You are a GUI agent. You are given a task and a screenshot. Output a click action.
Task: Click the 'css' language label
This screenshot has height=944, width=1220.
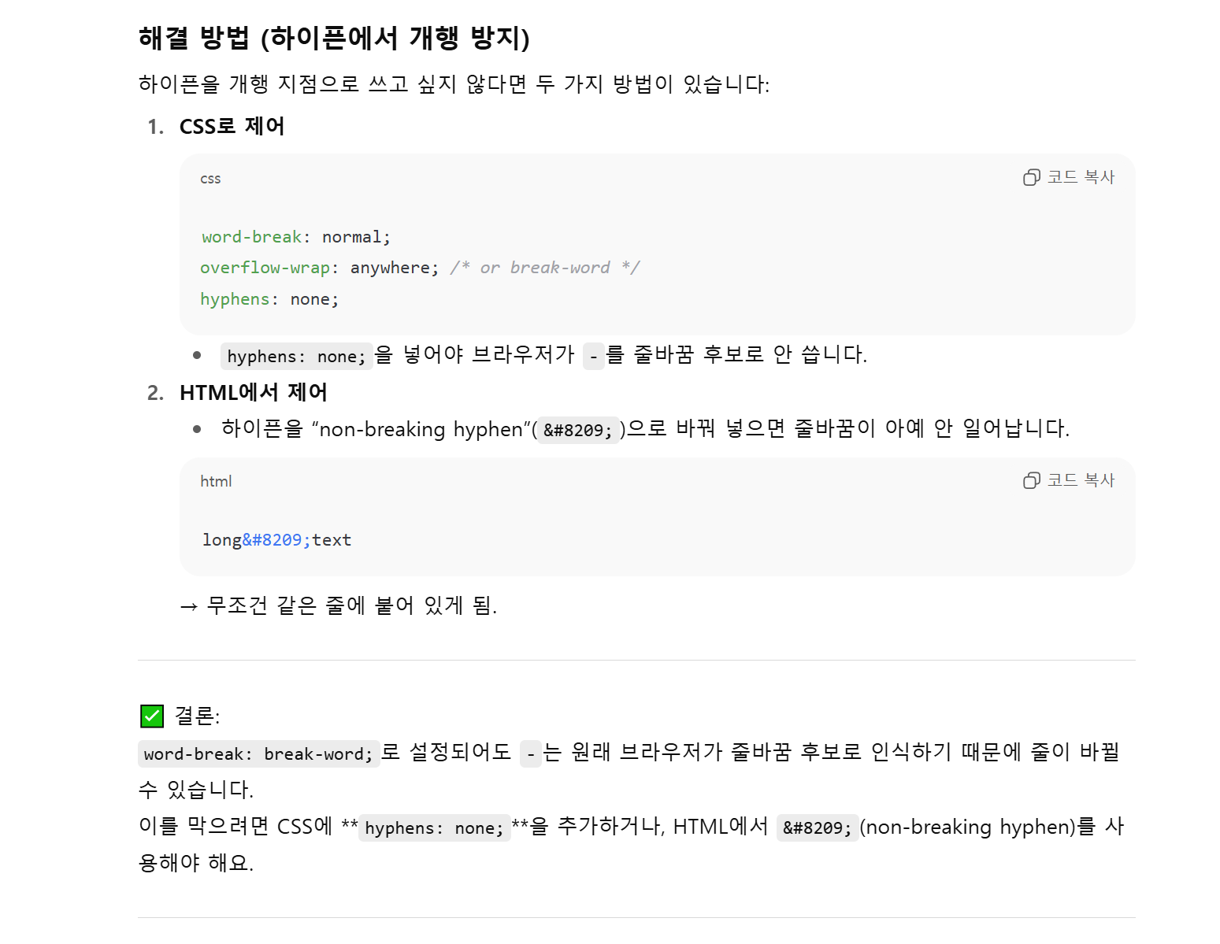[x=210, y=179]
